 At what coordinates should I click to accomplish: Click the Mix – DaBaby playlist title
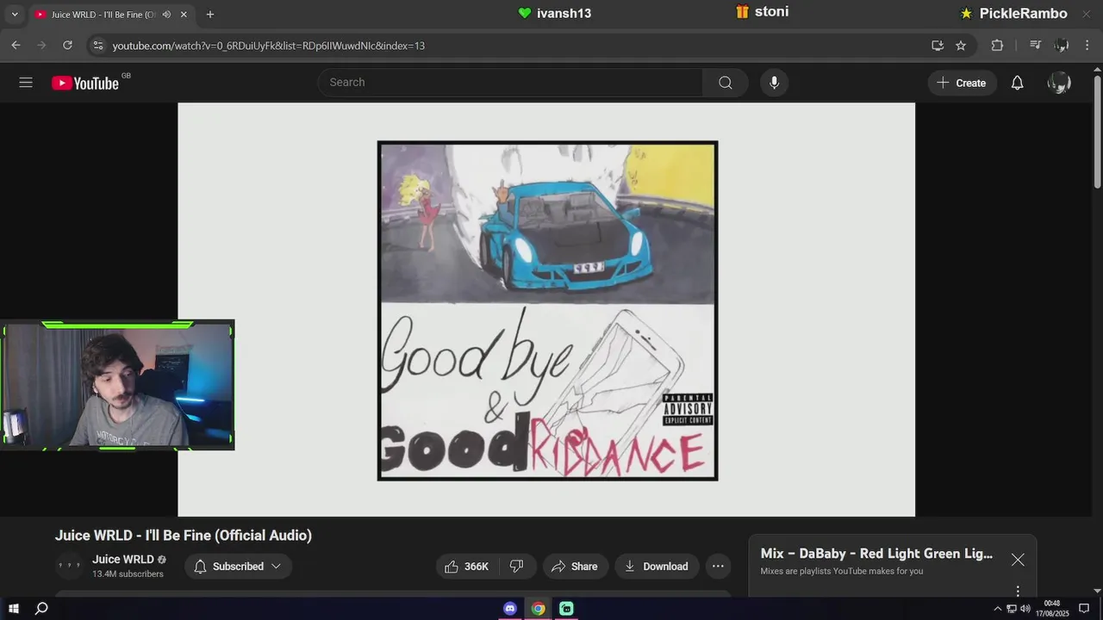876,554
